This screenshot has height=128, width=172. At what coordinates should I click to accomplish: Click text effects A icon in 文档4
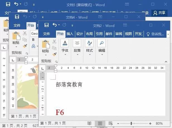click(x=33, y=46)
